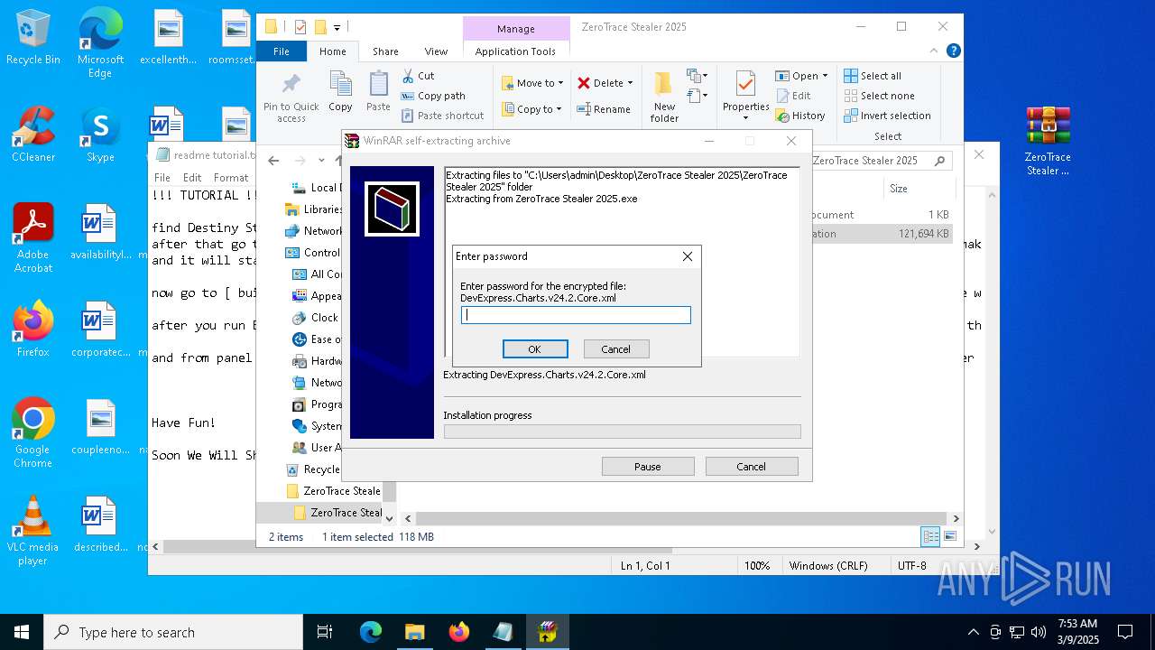Open Recycle Bin desktop icon
The width and height of the screenshot is (1155, 650).
pyautogui.click(x=33, y=38)
